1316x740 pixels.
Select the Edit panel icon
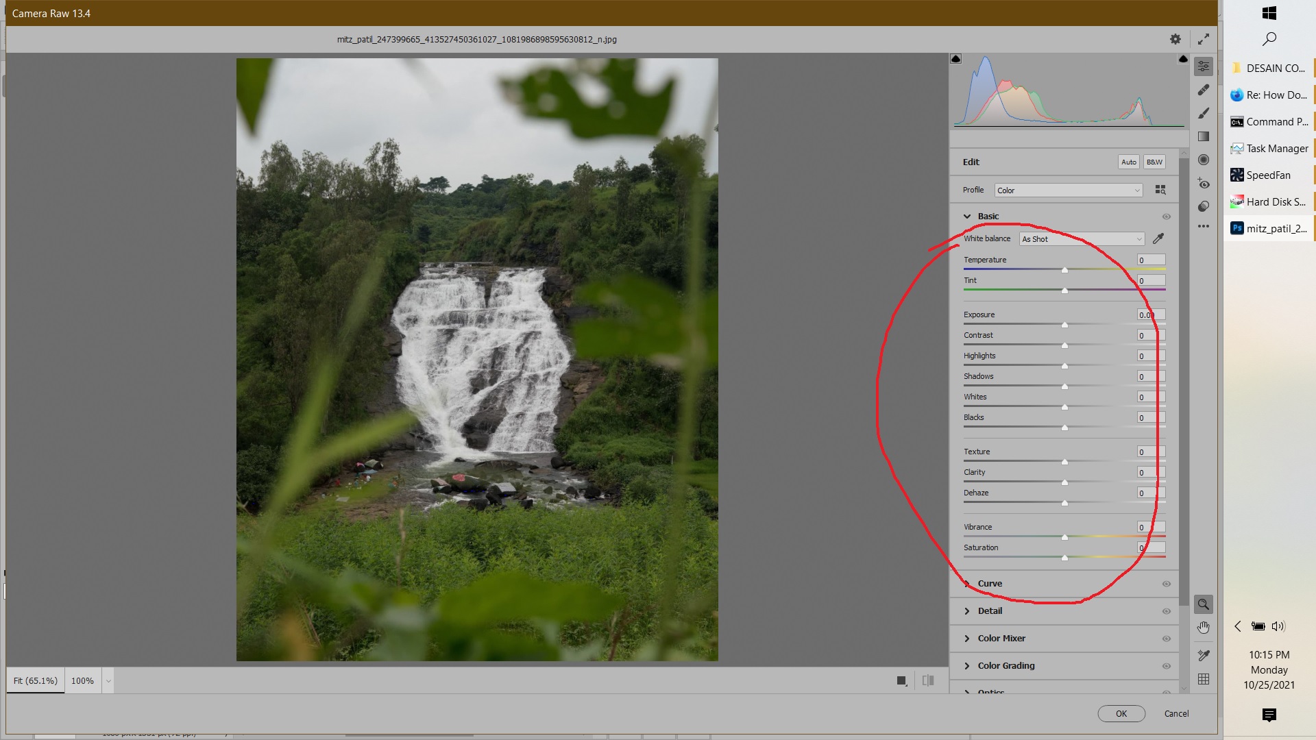(1204, 66)
